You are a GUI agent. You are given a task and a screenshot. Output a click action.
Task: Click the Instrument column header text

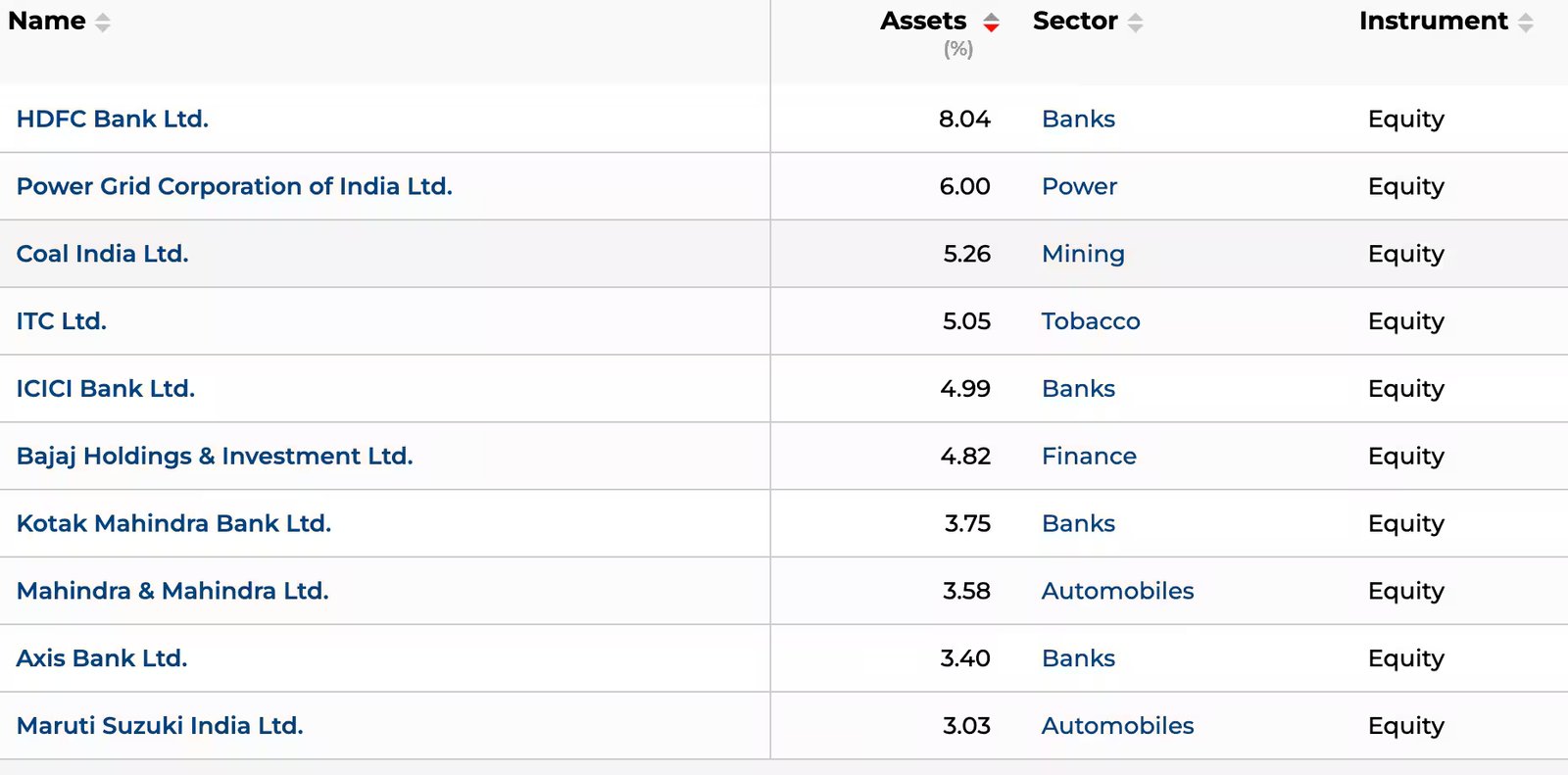coord(1433,21)
